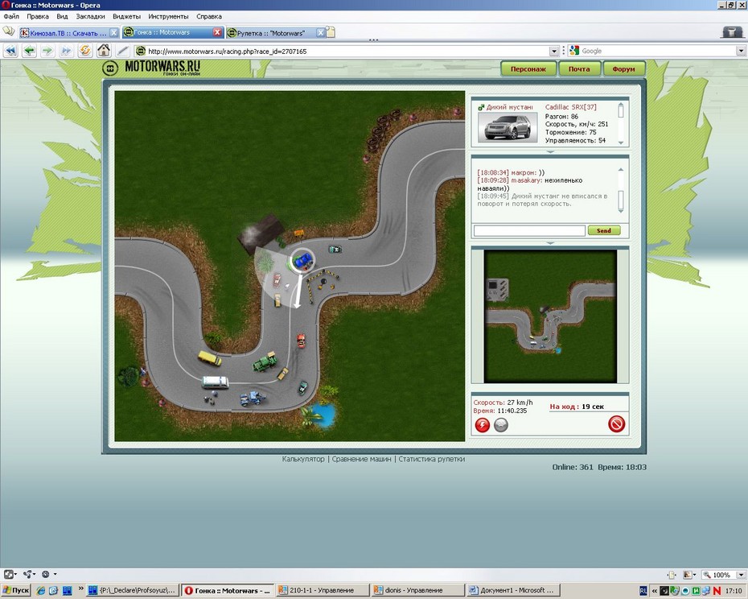
Task: Collapse the chat panel with the arrow below it
Action: (550, 242)
